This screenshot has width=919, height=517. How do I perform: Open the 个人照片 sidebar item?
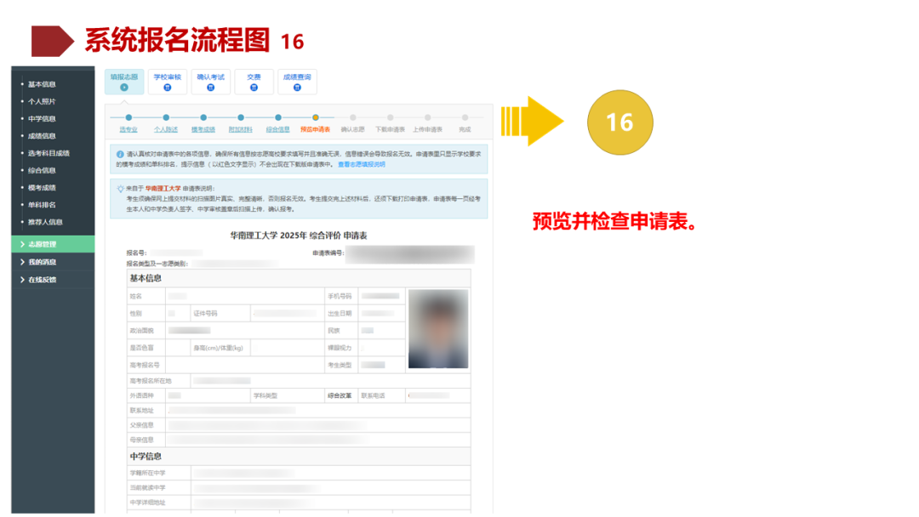(x=42, y=101)
